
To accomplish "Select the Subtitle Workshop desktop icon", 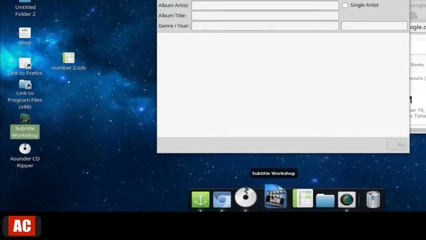I will (25, 126).
